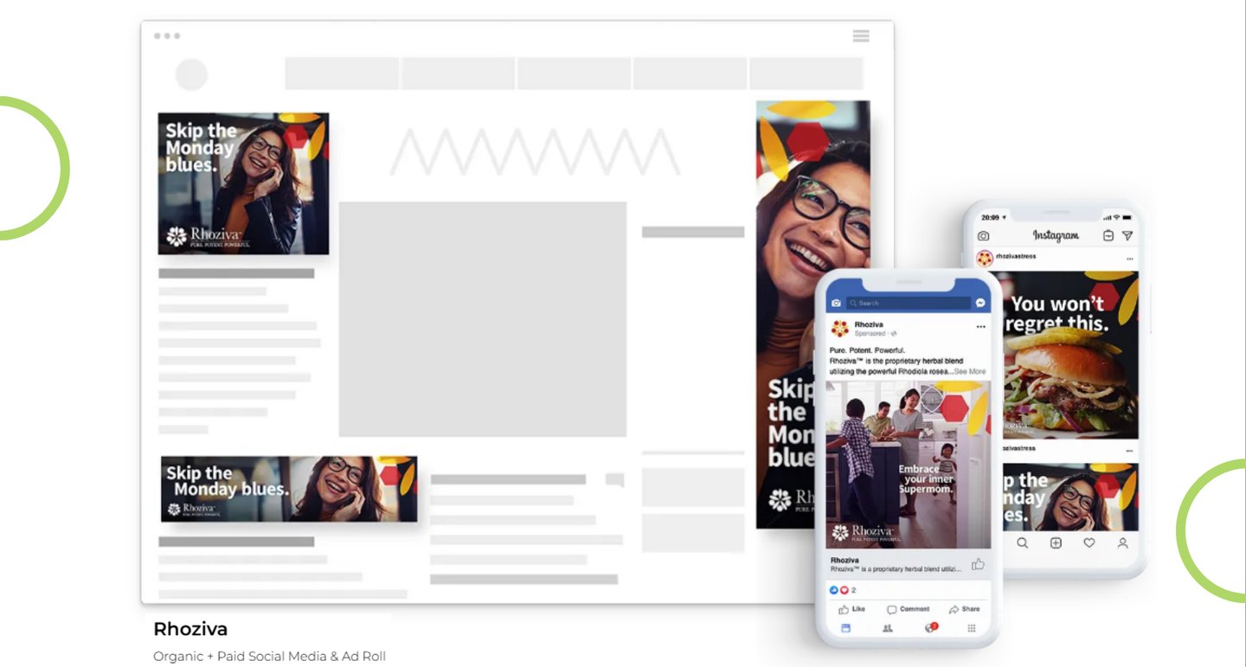Viewport: 1246px width, 667px height.
Task: Click the tall skyscraper Rhoziva banner ad
Action: [x=813, y=315]
